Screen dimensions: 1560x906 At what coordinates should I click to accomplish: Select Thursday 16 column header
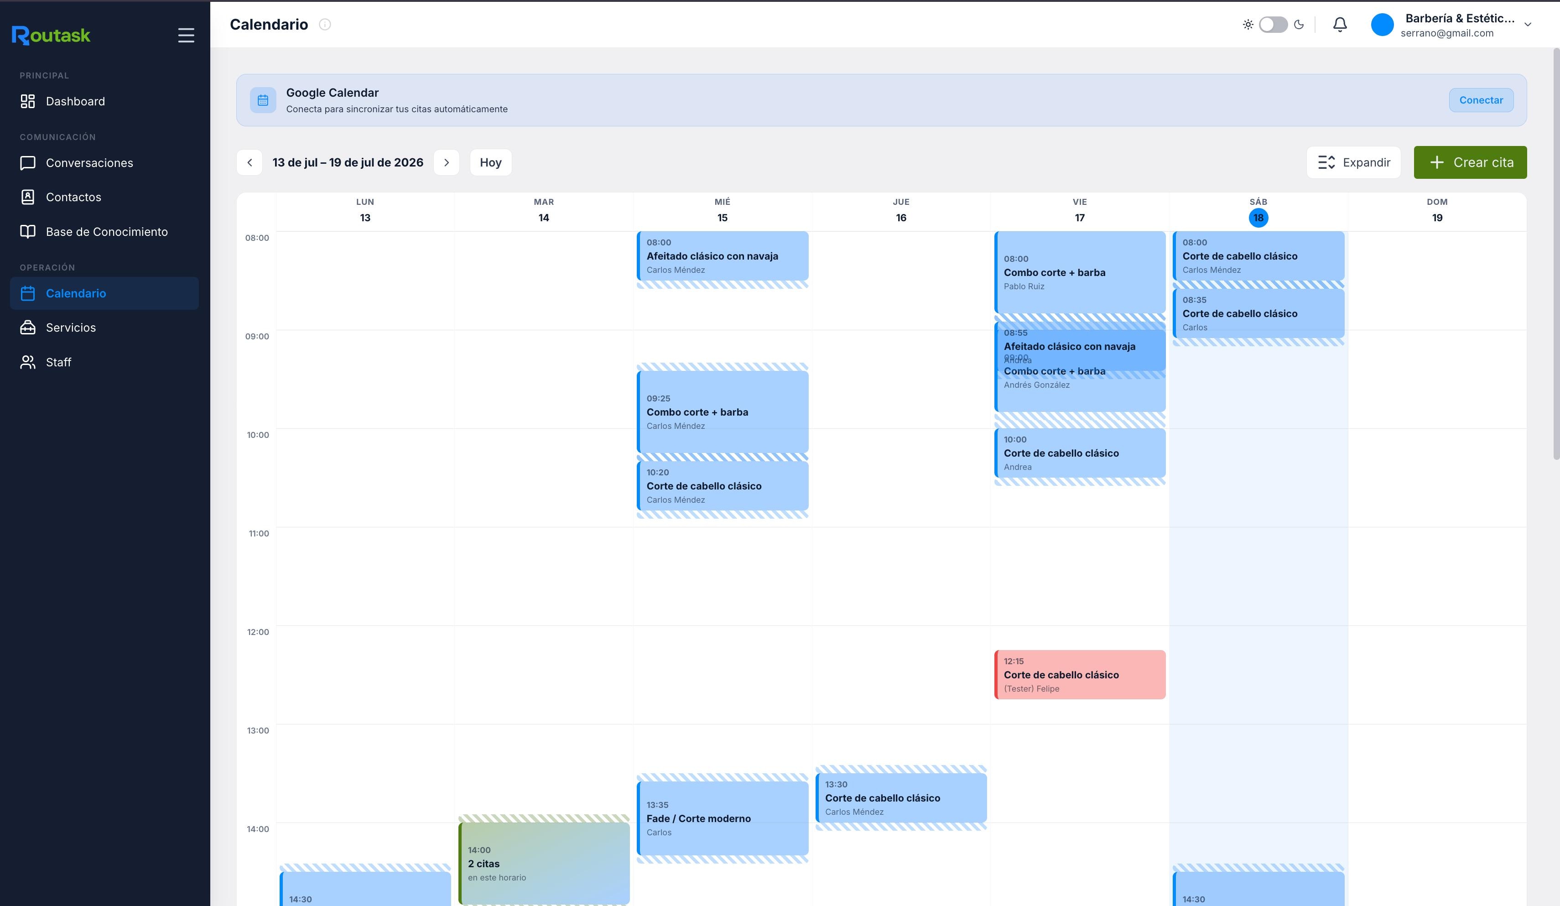tap(901, 211)
